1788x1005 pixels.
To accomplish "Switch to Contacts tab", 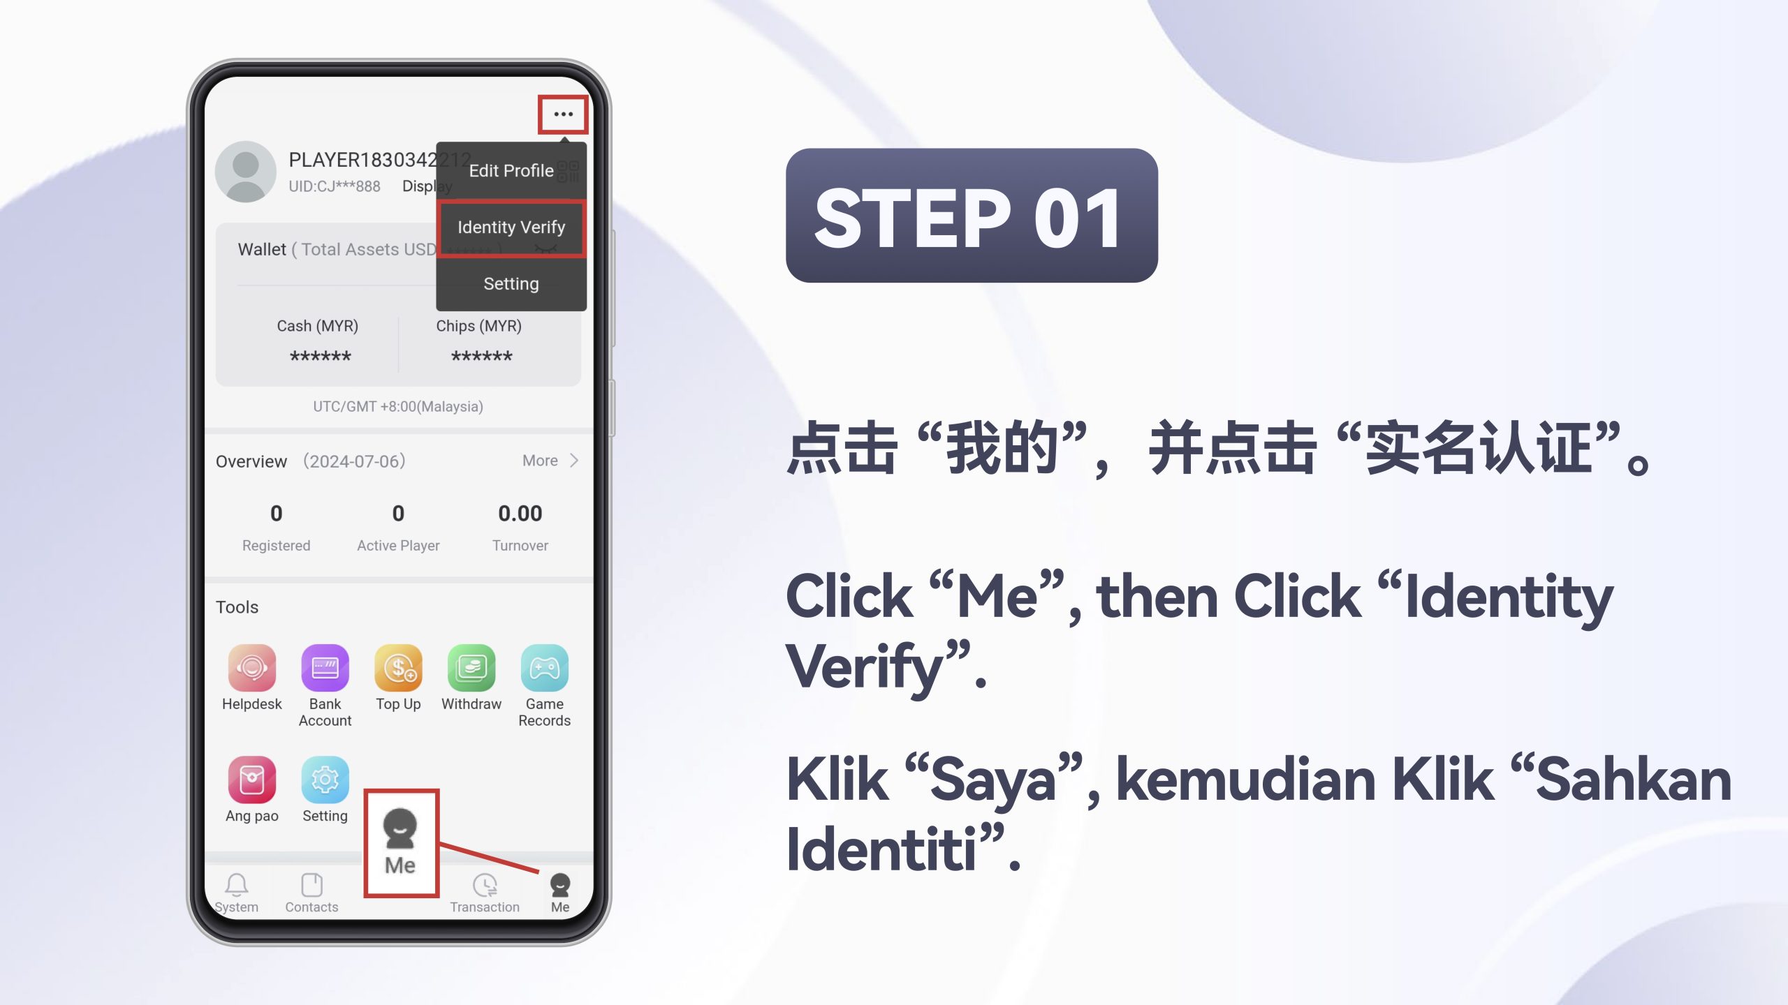I will click(312, 892).
